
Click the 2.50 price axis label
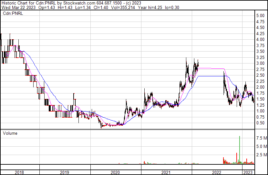point(260,75)
